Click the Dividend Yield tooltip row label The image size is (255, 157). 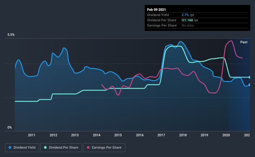click(x=158, y=15)
